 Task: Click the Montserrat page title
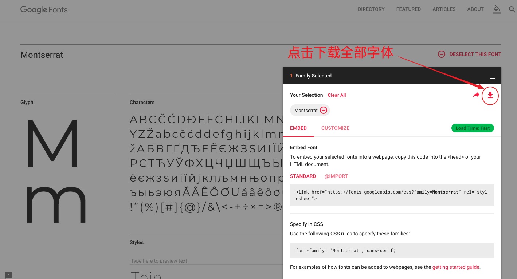[x=42, y=55]
